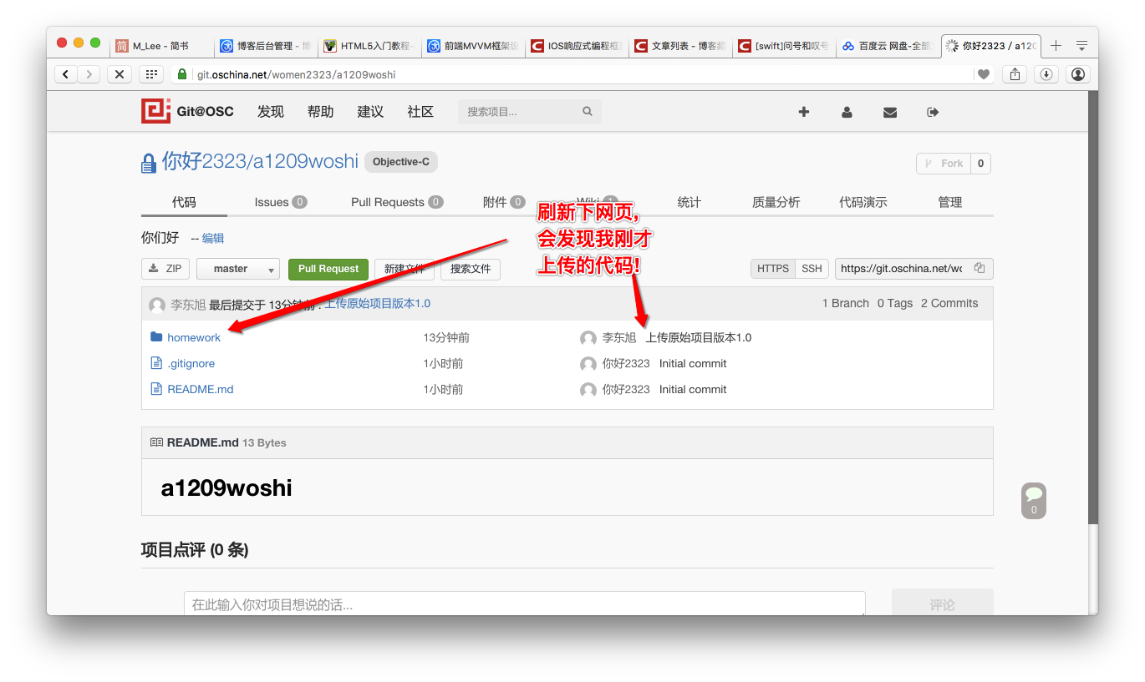Open last commit 上传原始项目版本1.0 link
This screenshot has height=682, width=1145.
pyautogui.click(x=377, y=304)
